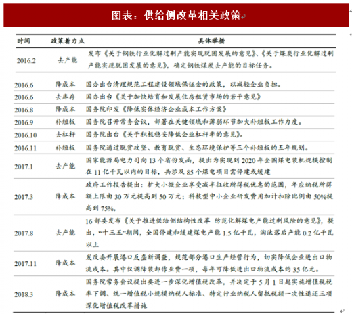The image size is (352, 314).
Task: Select the 去杠杆 cell
Action: pos(66,135)
